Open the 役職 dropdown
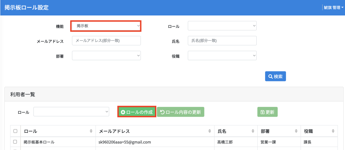Viewport: 345px width, 150px height. pos(222,55)
